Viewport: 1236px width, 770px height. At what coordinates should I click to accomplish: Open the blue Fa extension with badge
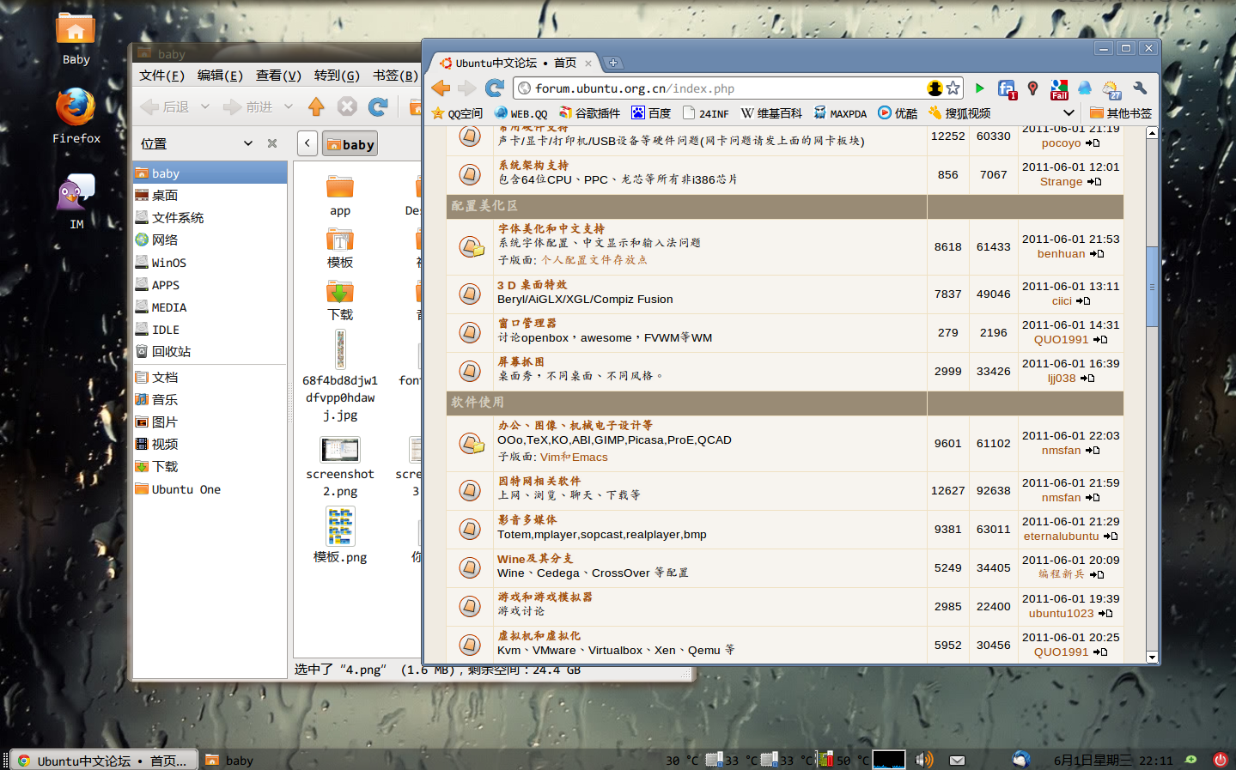point(1007,88)
